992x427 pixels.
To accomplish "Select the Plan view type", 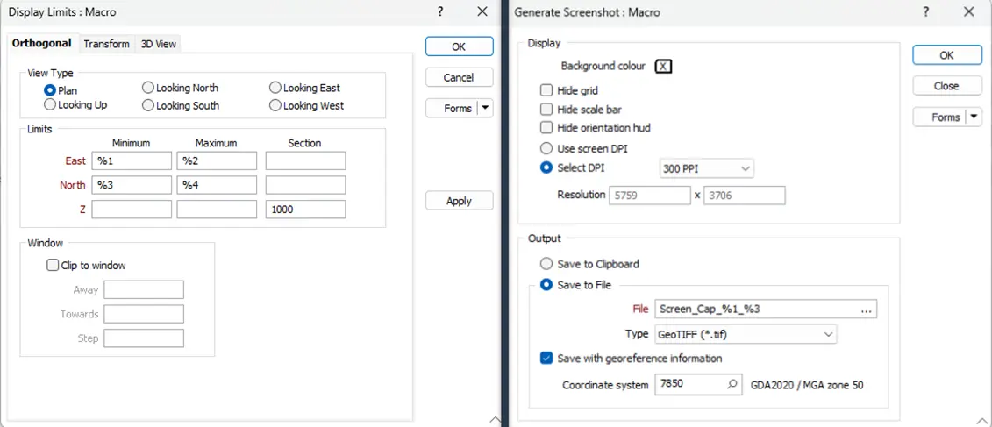I will [x=50, y=90].
